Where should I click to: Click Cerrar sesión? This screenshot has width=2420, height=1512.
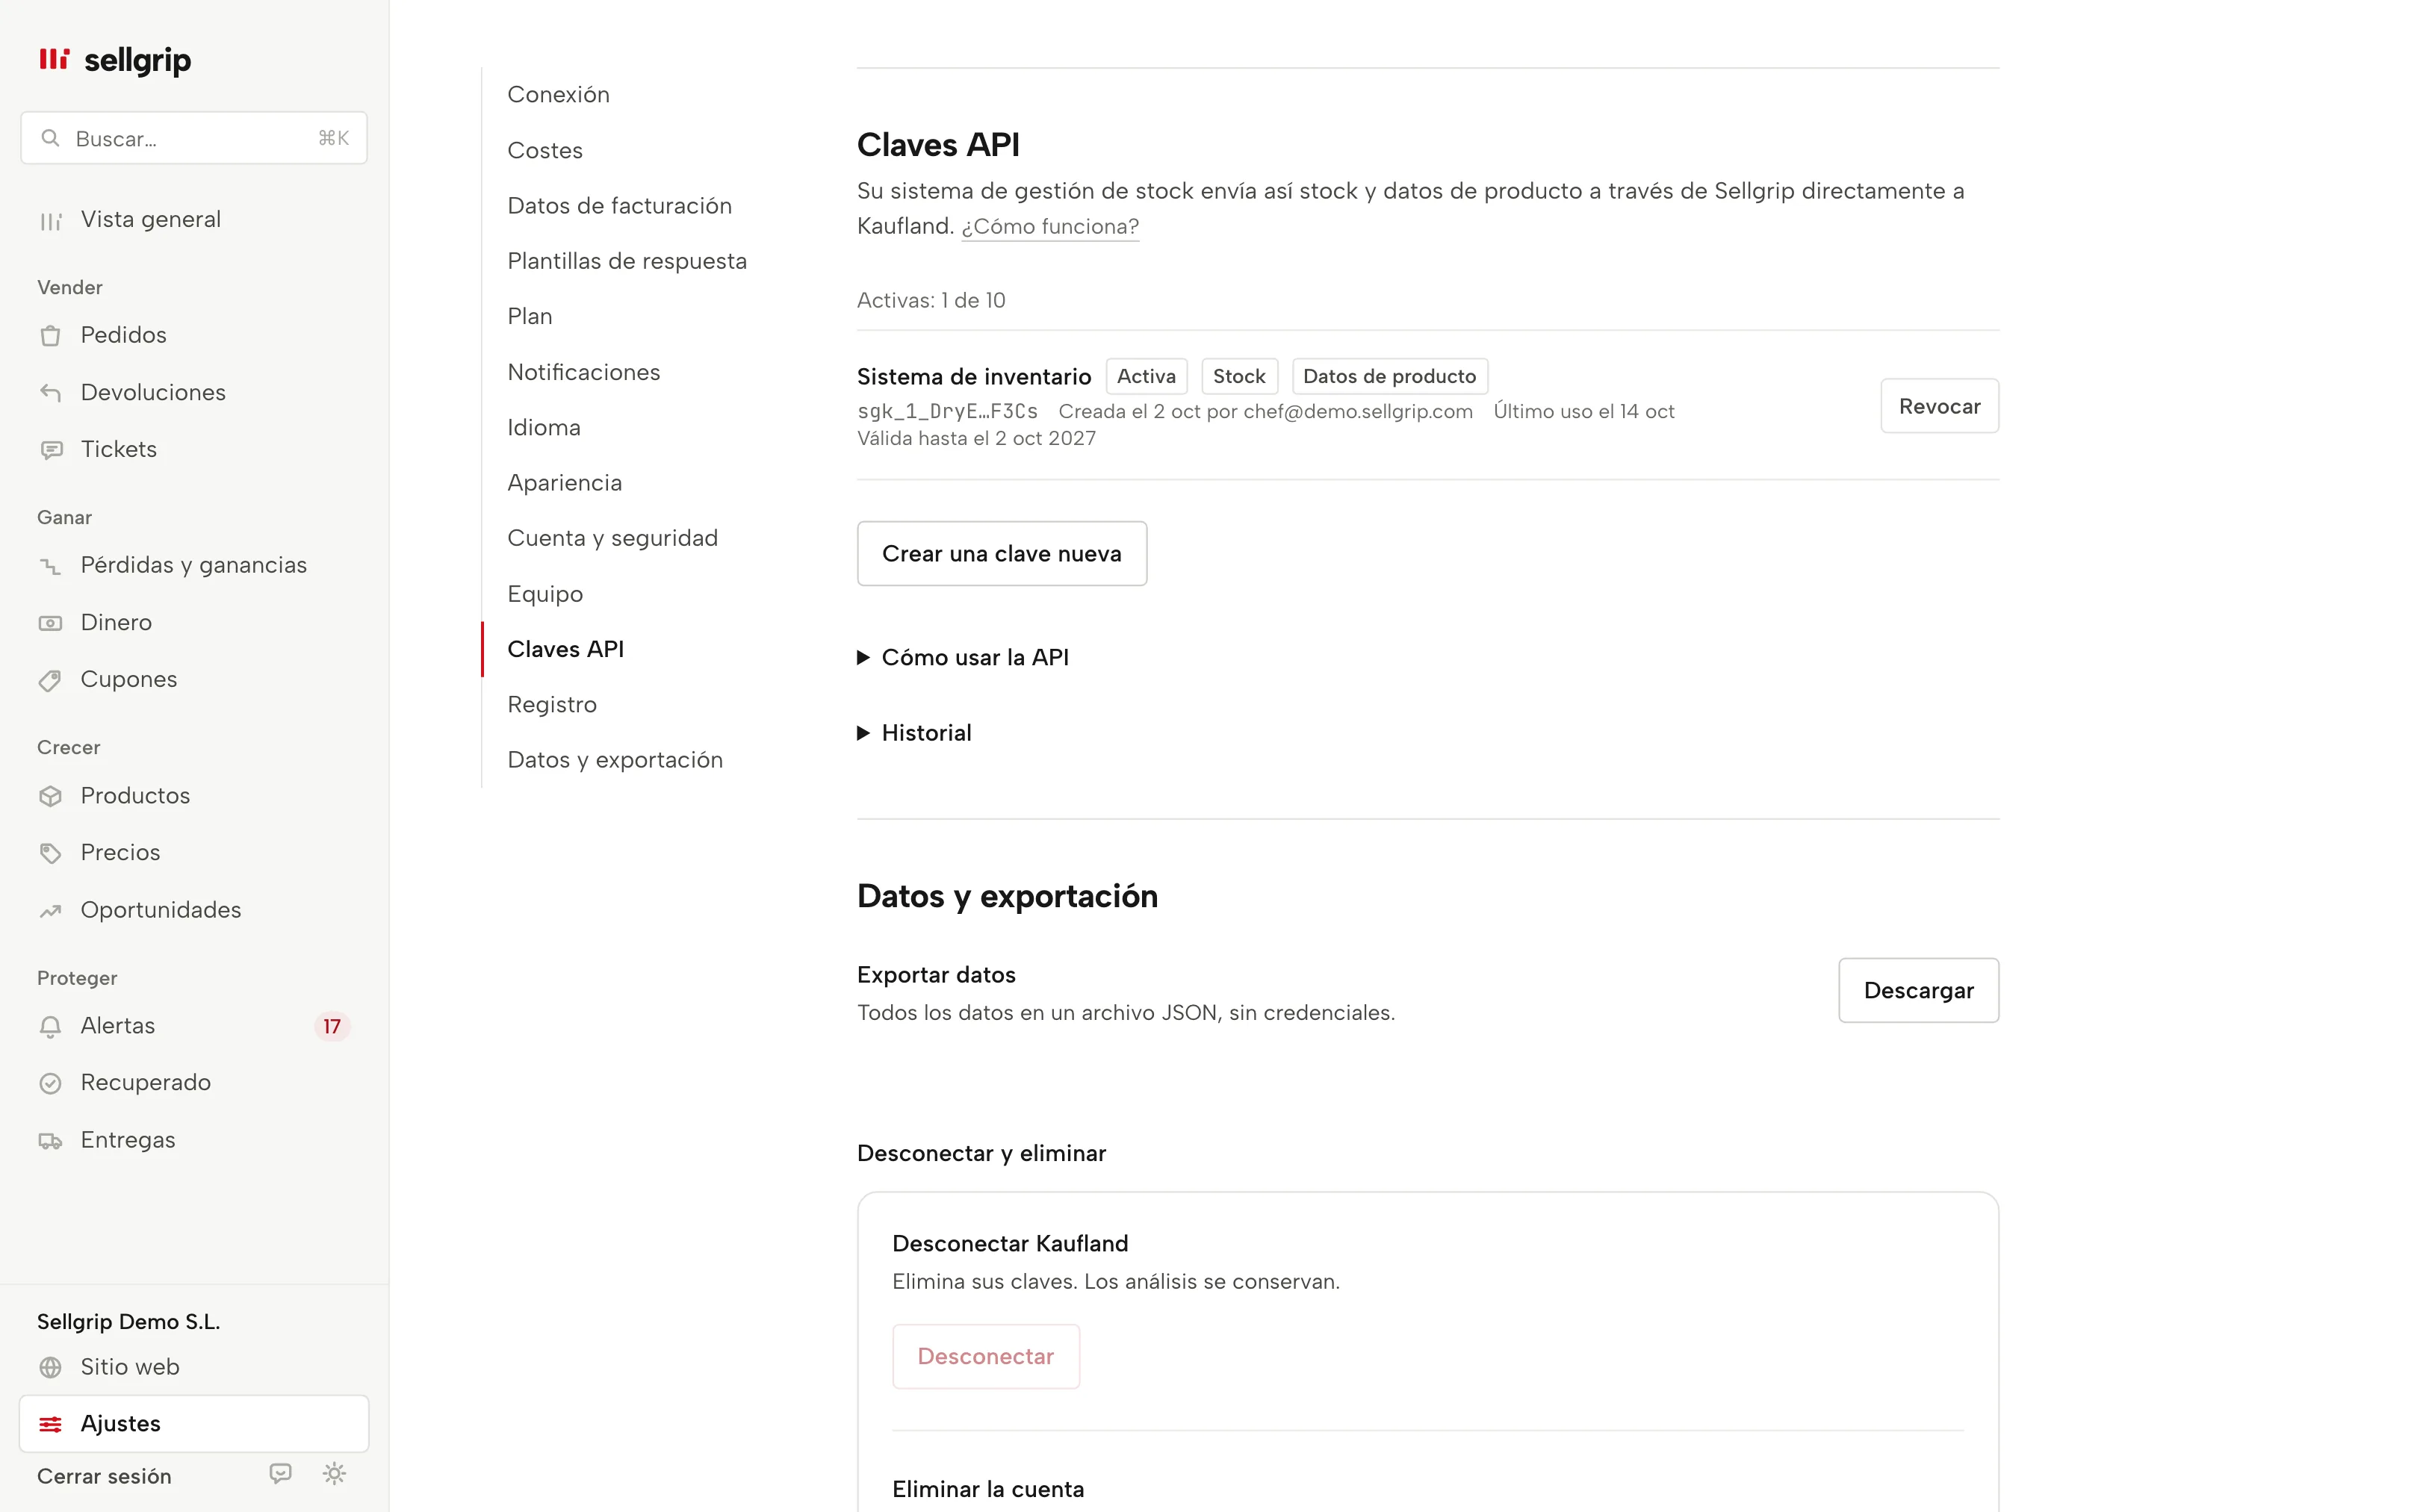[104, 1476]
